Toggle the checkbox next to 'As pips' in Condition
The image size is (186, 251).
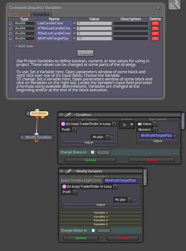112,137
